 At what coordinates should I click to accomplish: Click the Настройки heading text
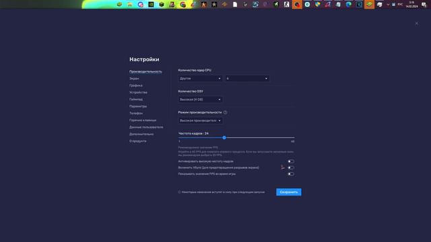[144, 59]
